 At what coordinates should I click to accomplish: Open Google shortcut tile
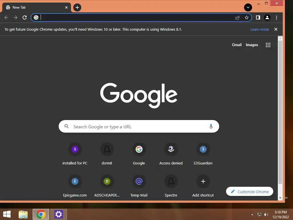pos(139,154)
